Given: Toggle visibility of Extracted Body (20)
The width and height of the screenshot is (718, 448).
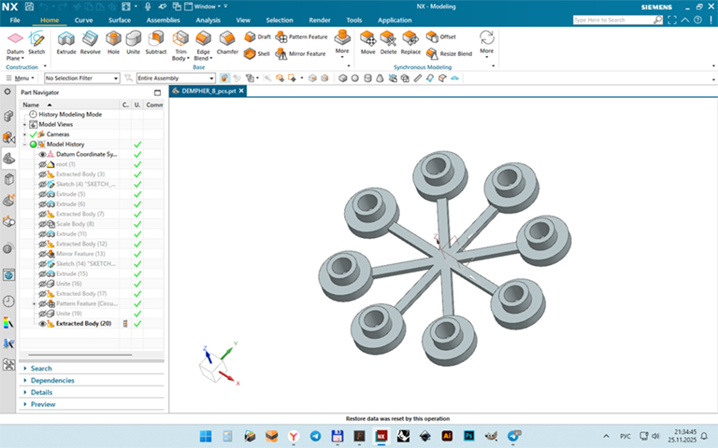Looking at the screenshot, I should 43,324.
